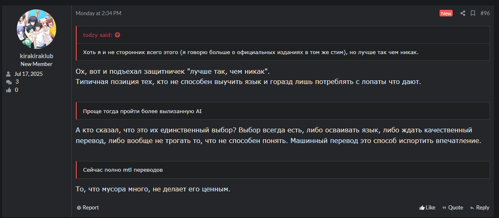The height and width of the screenshot is (218, 499).
Task: Click the red 'New' badge
Action: pos(446,13)
